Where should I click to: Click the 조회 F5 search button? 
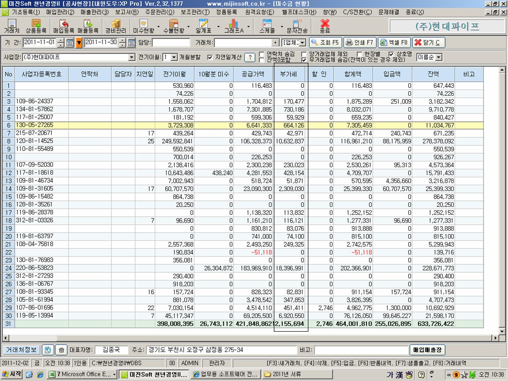[x=325, y=43]
